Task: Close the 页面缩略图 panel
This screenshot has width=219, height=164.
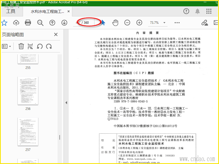Action: [56, 34]
